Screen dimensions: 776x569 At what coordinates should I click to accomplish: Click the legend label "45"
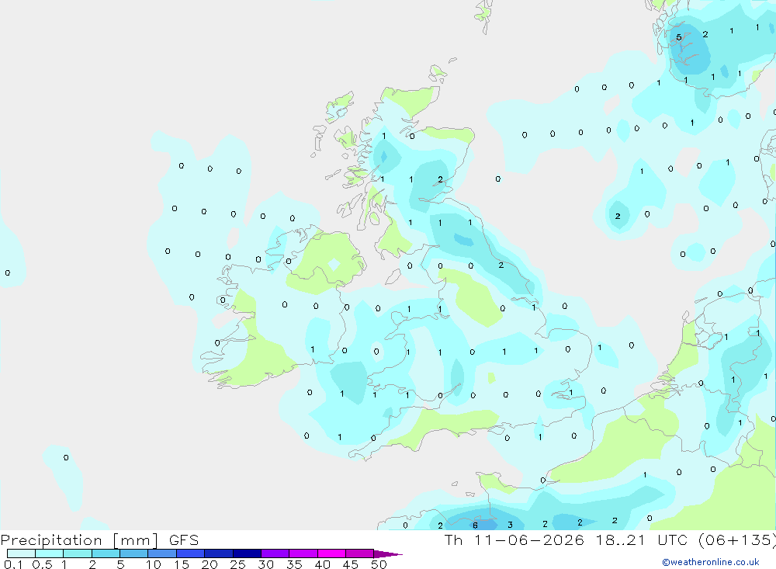(x=351, y=564)
